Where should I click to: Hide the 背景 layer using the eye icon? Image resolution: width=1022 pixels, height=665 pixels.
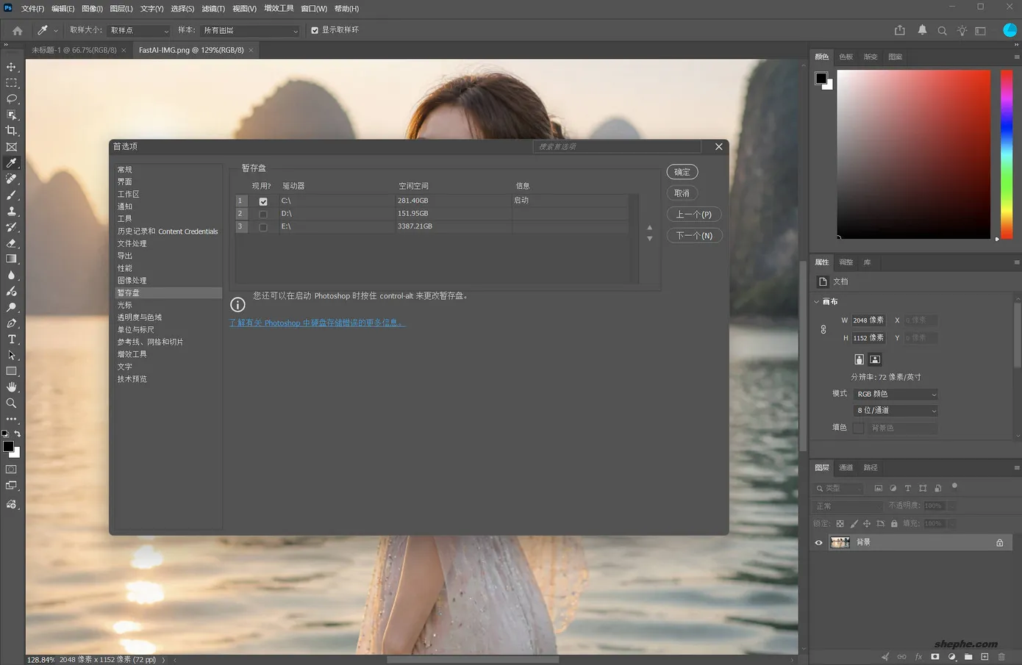(818, 543)
